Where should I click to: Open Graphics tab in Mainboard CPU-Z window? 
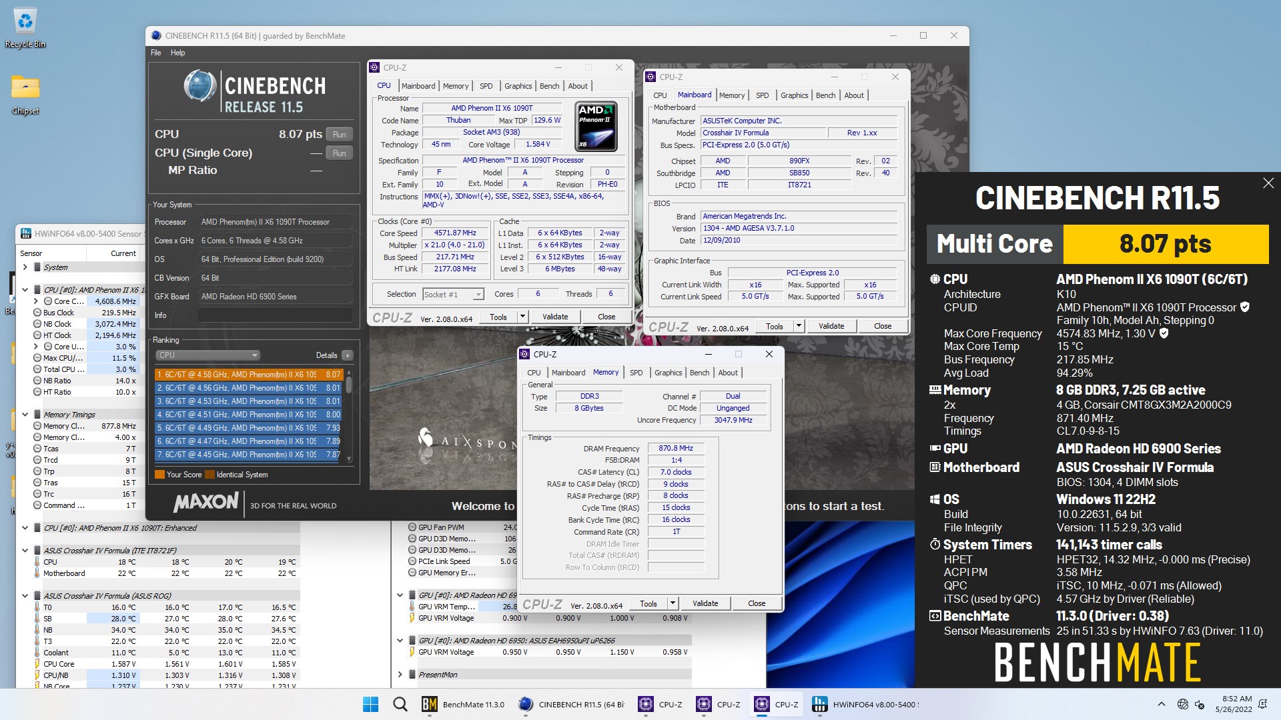click(794, 95)
